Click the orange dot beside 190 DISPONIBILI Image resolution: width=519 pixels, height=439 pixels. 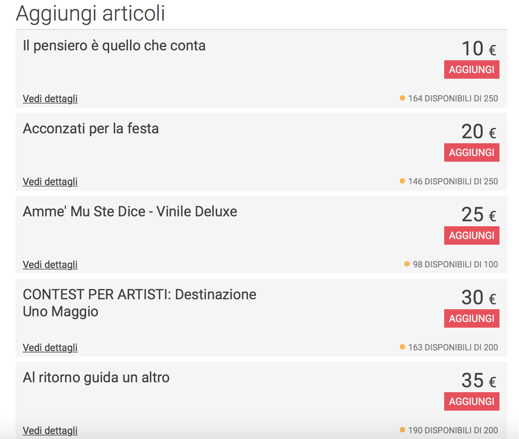[x=402, y=430]
